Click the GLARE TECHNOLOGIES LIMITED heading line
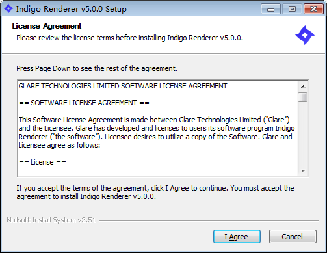 click(123, 86)
